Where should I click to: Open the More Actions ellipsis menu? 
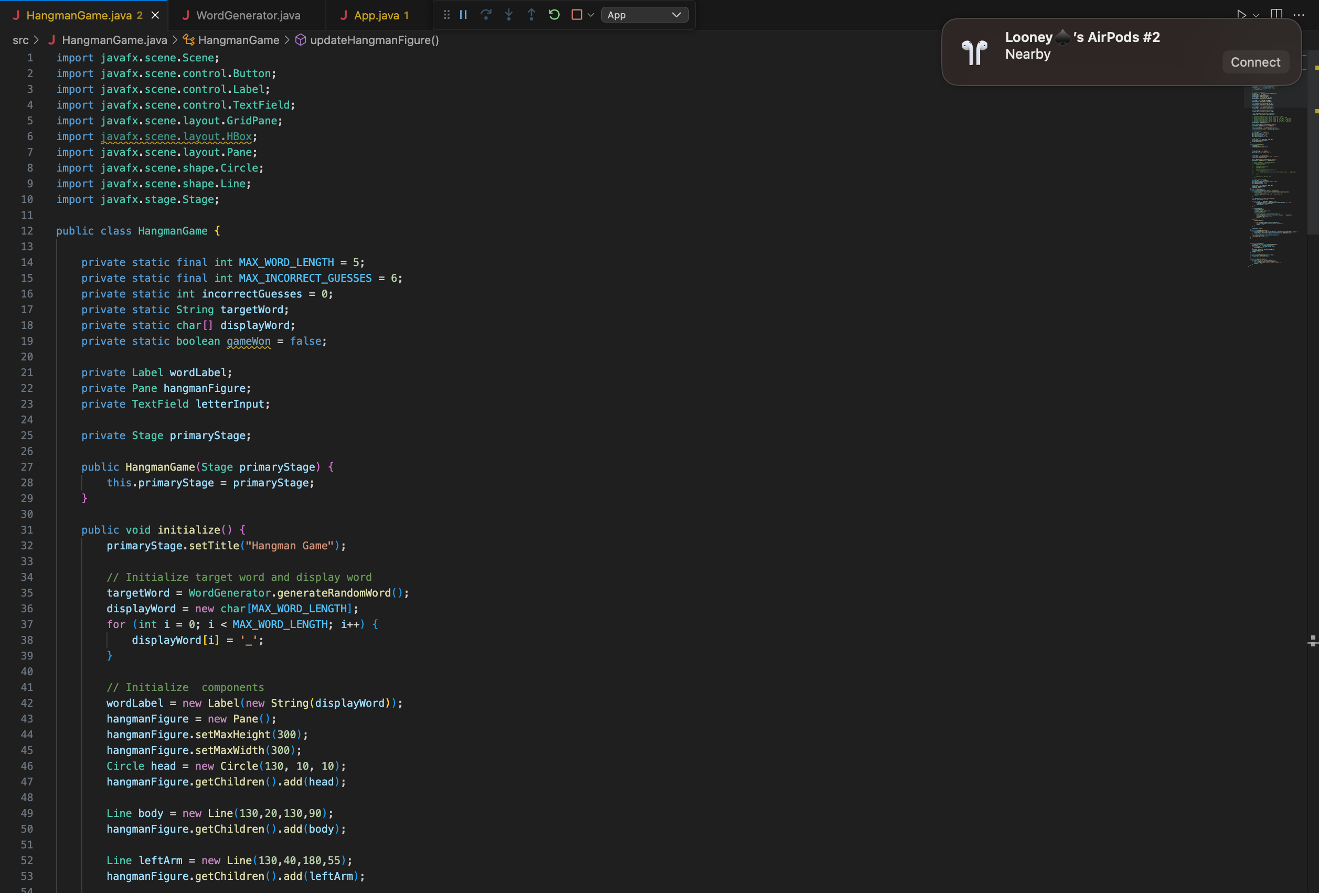point(1299,15)
